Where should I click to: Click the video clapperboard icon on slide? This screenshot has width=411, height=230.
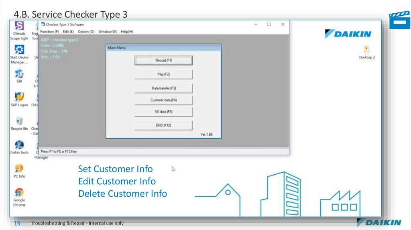tap(400, 20)
